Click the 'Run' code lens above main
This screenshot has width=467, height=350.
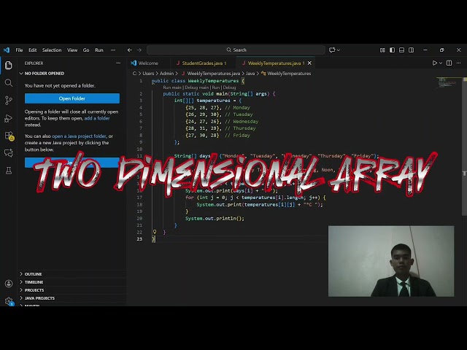point(216,87)
